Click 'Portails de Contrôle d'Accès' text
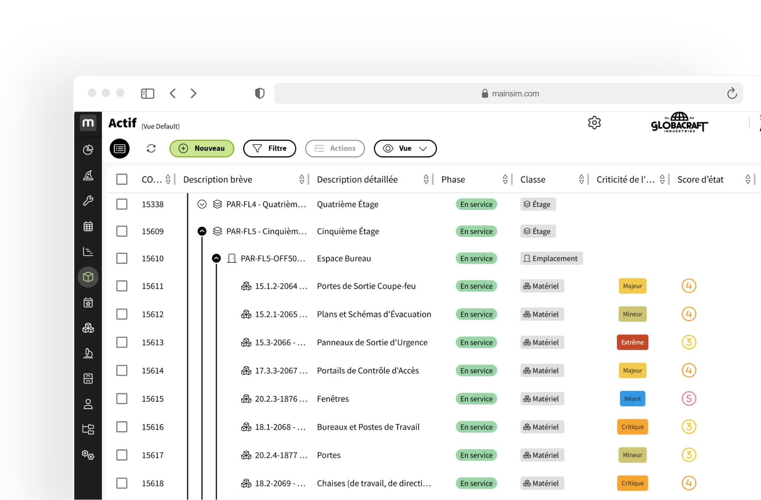The image size is (761, 500). pos(368,370)
